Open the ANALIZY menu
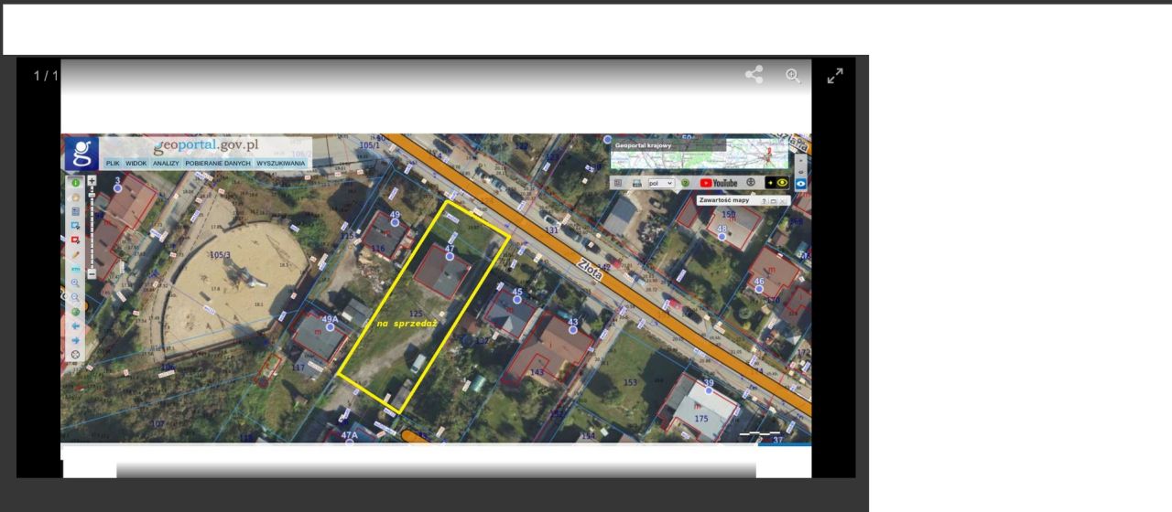Image resolution: width=1172 pixels, height=512 pixels. [166, 163]
